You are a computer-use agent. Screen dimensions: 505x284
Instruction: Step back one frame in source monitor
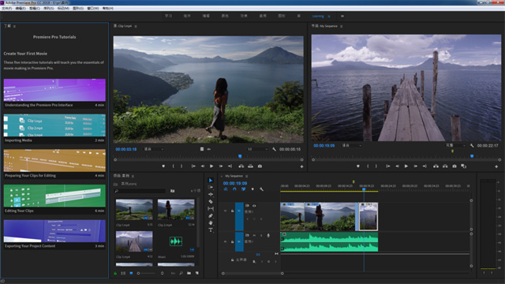(x=203, y=166)
